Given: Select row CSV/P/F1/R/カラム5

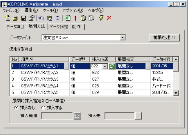Looking at the screenshot, I should (92, 92).
